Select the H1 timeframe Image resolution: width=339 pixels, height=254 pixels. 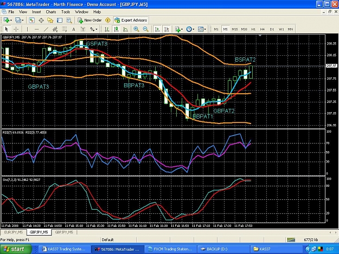point(253,29)
